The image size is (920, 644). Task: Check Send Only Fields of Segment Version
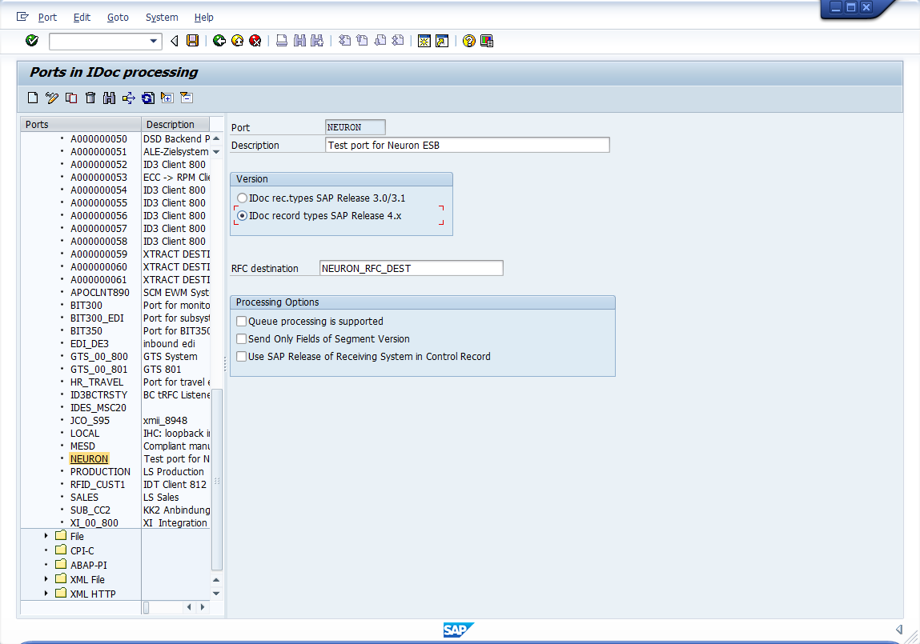tap(241, 338)
